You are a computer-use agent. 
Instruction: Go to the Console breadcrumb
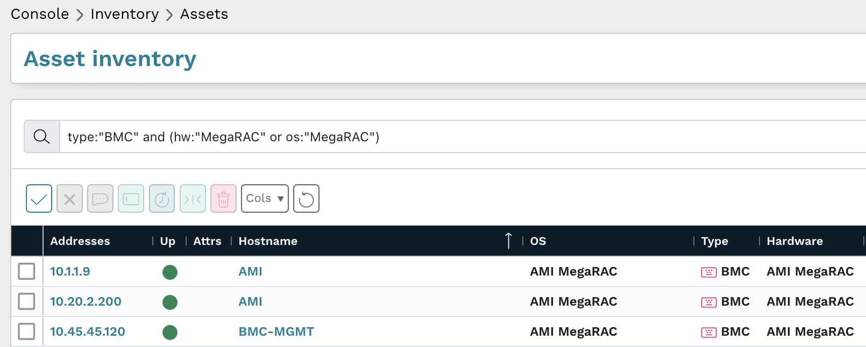39,14
